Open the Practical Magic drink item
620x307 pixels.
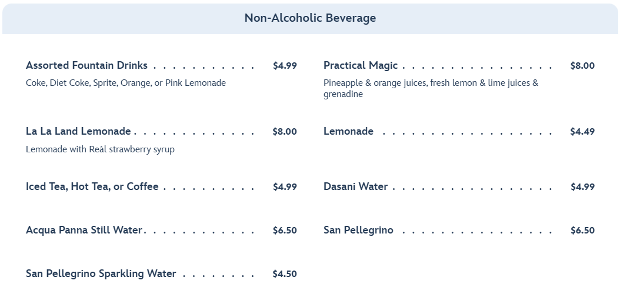[x=360, y=65]
